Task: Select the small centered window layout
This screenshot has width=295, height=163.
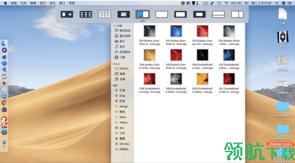Action: [x=199, y=14]
